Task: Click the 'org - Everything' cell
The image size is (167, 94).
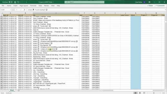Action: 56,70
